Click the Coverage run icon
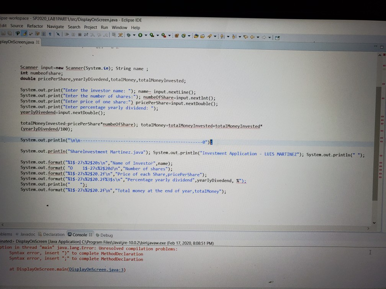This screenshot has height=289, width=386. (x=152, y=36)
